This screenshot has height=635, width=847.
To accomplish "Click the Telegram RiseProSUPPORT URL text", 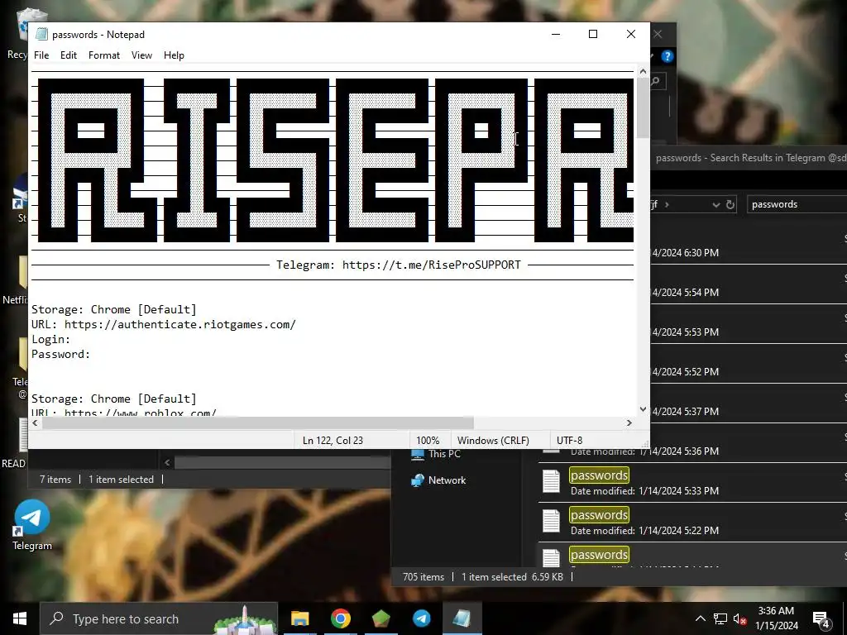I will (x=431, y=265).
